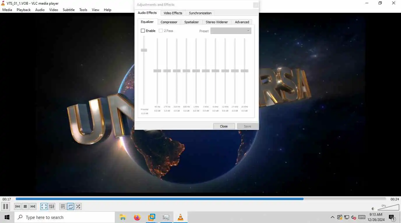Open the Stereo Widener sub-tab

(x=217, y=22)
